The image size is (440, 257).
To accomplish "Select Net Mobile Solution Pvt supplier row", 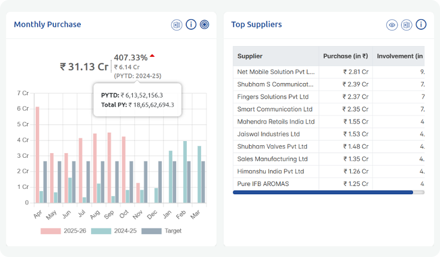I will pos(275,72).
